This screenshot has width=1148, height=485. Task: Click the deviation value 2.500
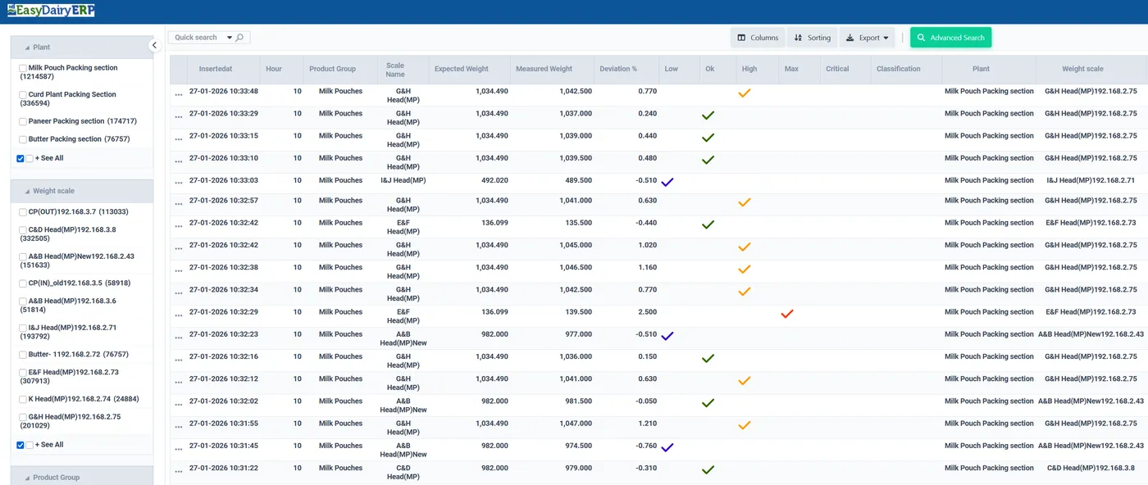point(647,312)
